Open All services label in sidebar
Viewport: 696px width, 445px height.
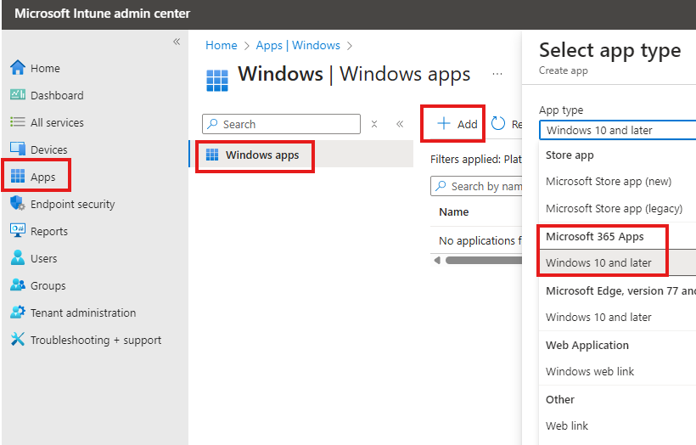[x=57, y=122]
